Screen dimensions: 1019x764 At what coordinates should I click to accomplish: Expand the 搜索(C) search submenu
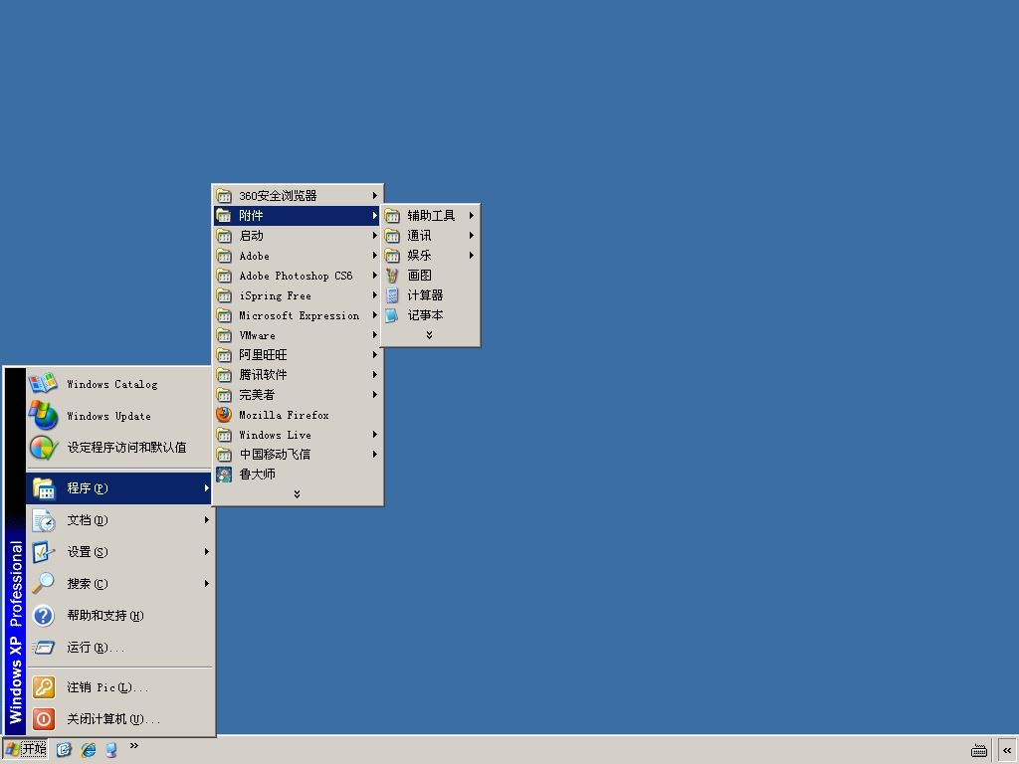point(119,583)
